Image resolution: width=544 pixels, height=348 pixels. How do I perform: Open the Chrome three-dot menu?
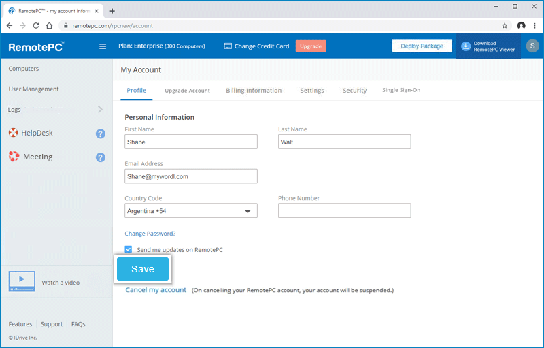[534, 25]
